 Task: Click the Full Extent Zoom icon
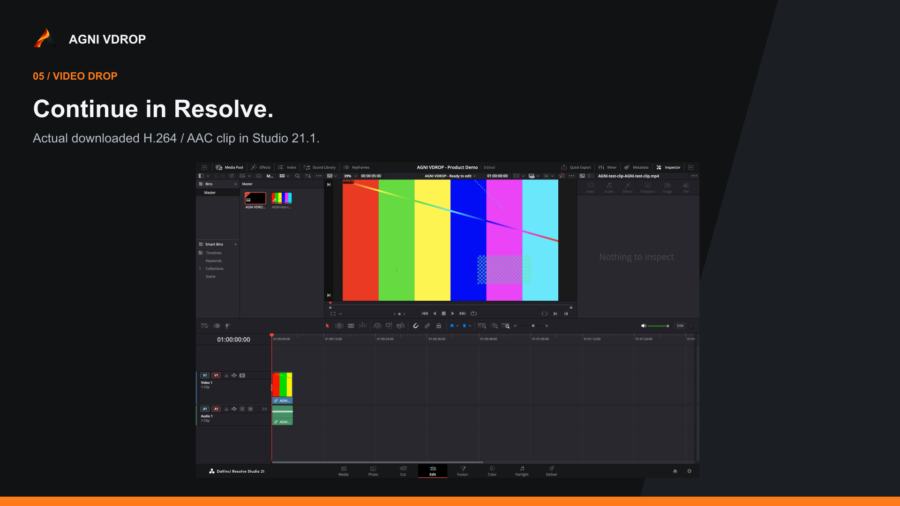click(x=482, y=326)
